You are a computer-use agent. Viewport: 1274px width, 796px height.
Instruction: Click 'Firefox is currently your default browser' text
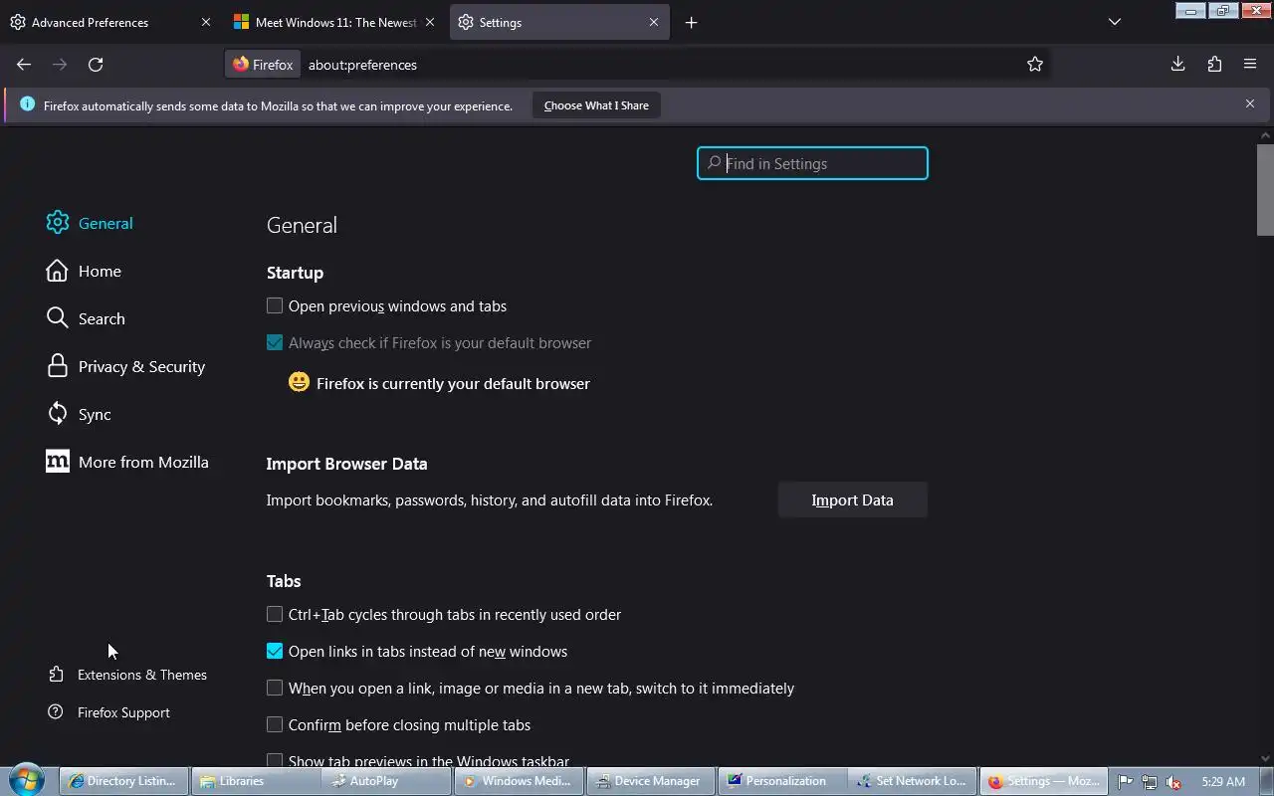453,383
